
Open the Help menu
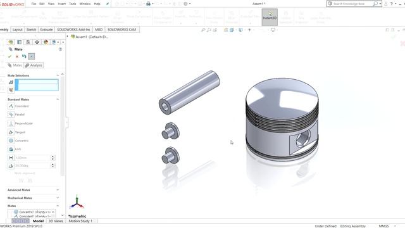tap(97, 4)
